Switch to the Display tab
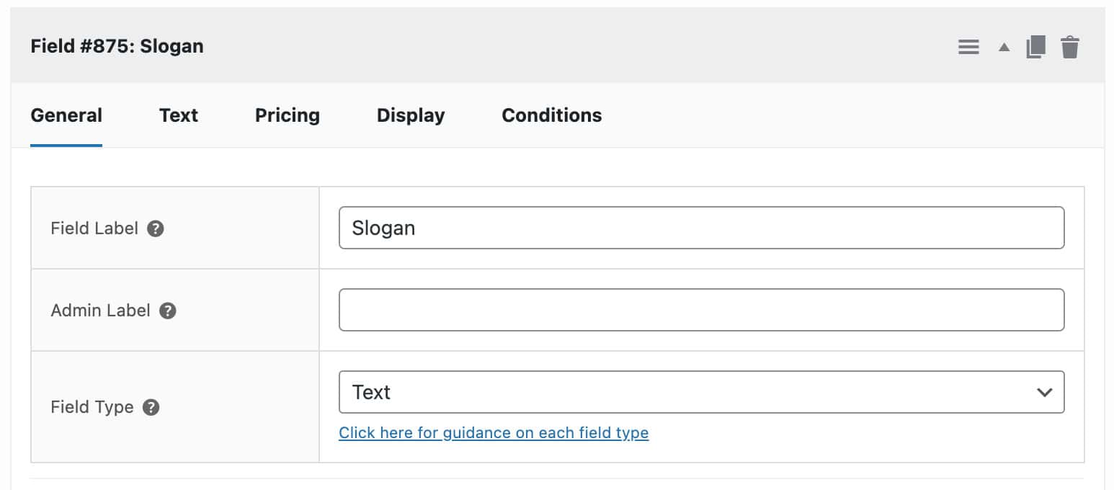Viewport: 1114px width, 490px height. [410, 115]
